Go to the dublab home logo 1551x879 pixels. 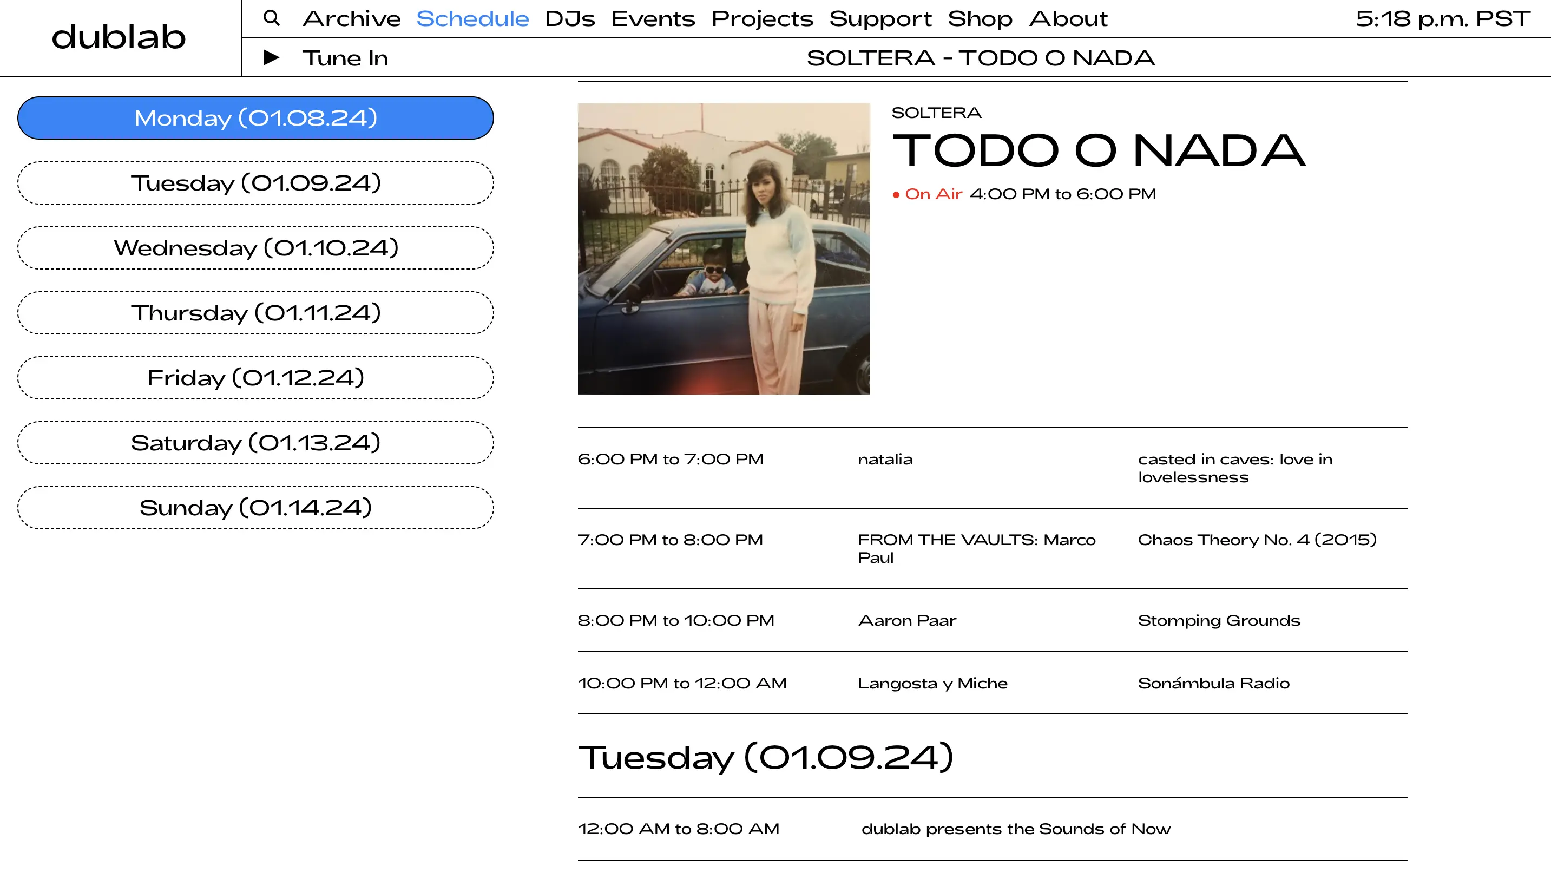[x=119, y=37]
